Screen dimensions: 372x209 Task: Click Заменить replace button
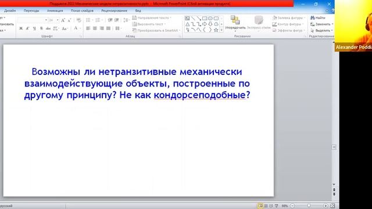coord(321,24)
